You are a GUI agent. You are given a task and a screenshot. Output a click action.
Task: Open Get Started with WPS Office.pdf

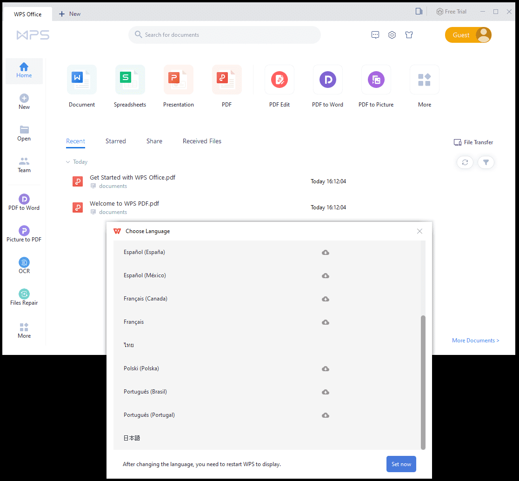pos(133,177)
